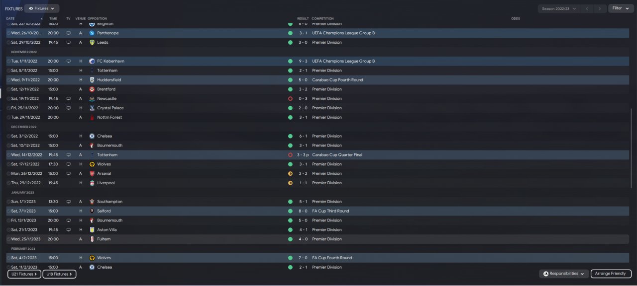Image resolution: width=637 pixels, height=286 pixels.
Task: Open the U21 Fixtures tab
Action: pos(24,274)
